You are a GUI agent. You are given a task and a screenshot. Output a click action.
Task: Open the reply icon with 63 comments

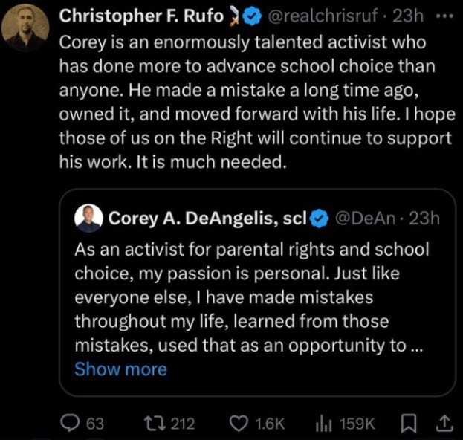coord(70,423)
